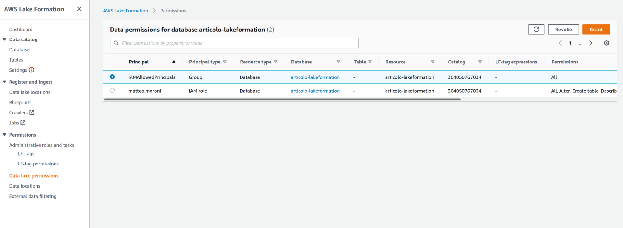Viewport: 623px width, 228px height.
Task: Open Data locations in the sidebar
Action: coord(25,186)
